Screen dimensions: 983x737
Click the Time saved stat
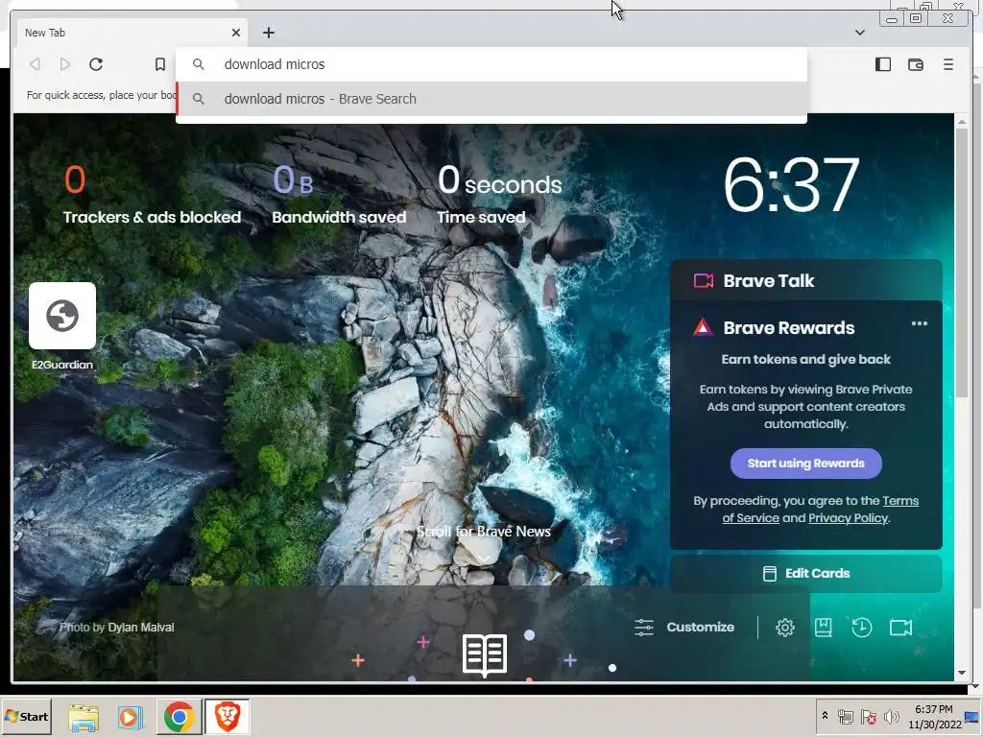pos(499,195)
